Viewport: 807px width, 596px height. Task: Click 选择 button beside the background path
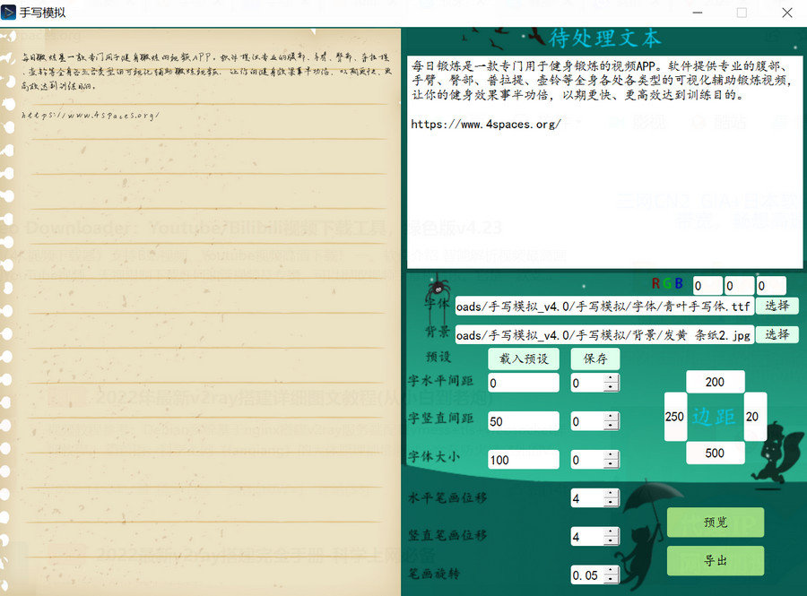click(x=777, y=334)
